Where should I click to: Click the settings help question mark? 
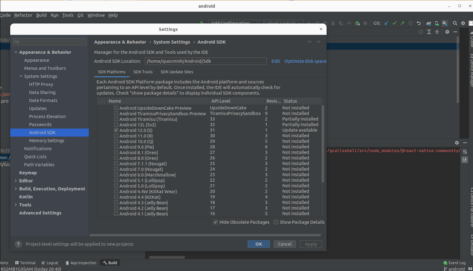point(18,244)
